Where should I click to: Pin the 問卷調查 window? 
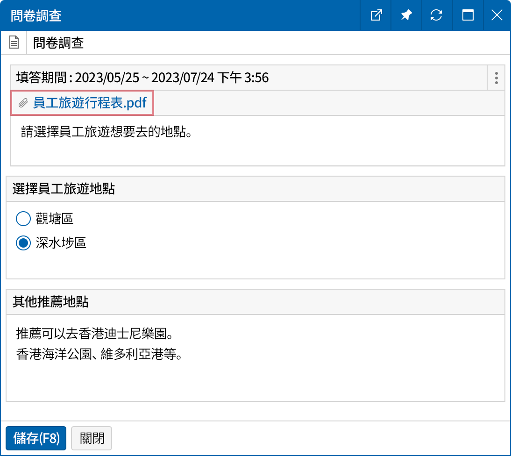pyautogui.click(x=406, y=15)
